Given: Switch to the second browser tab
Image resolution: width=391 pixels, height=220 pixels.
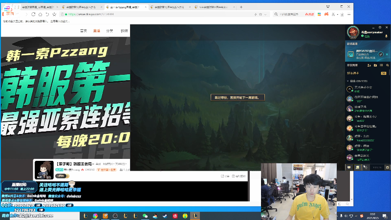Looking at the screenshot, I should click(82, 7).
